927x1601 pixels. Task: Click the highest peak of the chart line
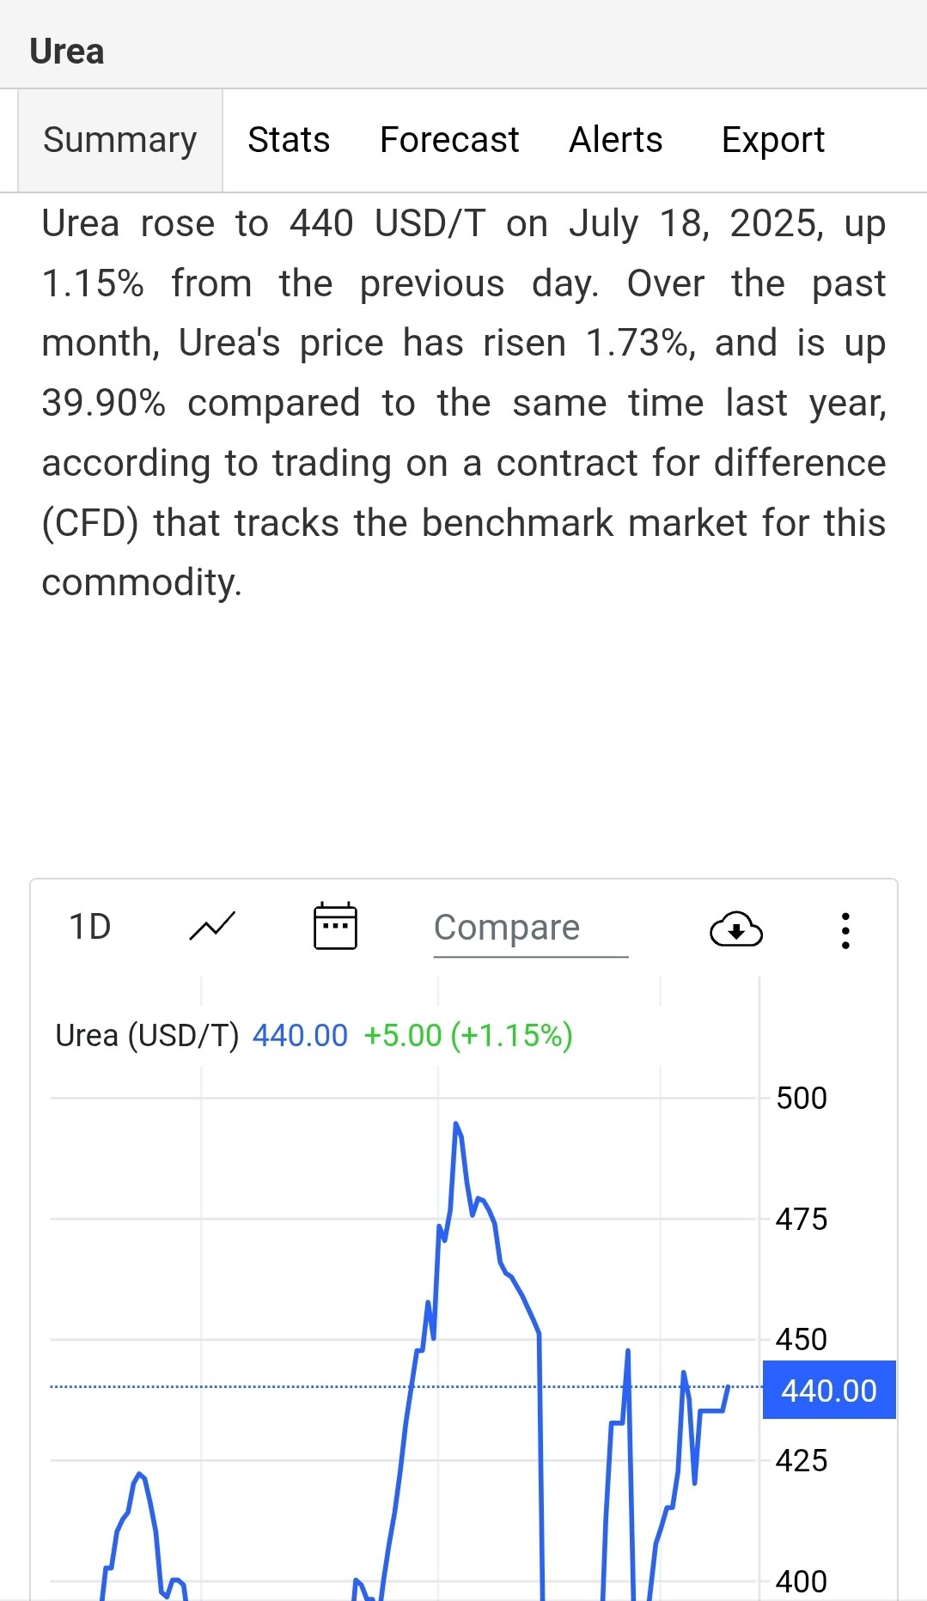tap(455, 1123)
